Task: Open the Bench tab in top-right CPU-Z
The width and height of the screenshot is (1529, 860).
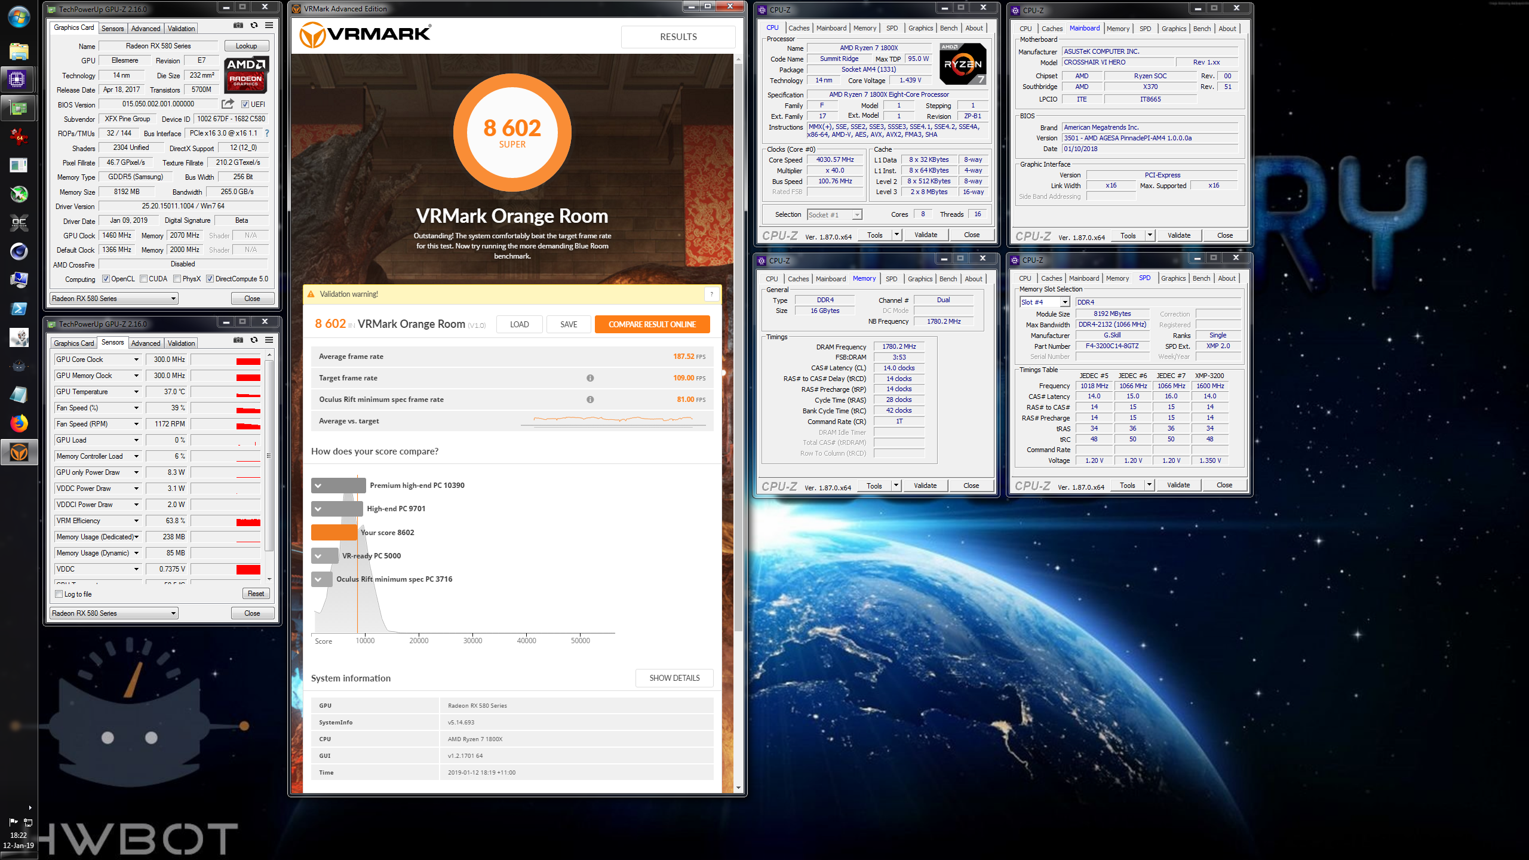Action: [1202, 29]
